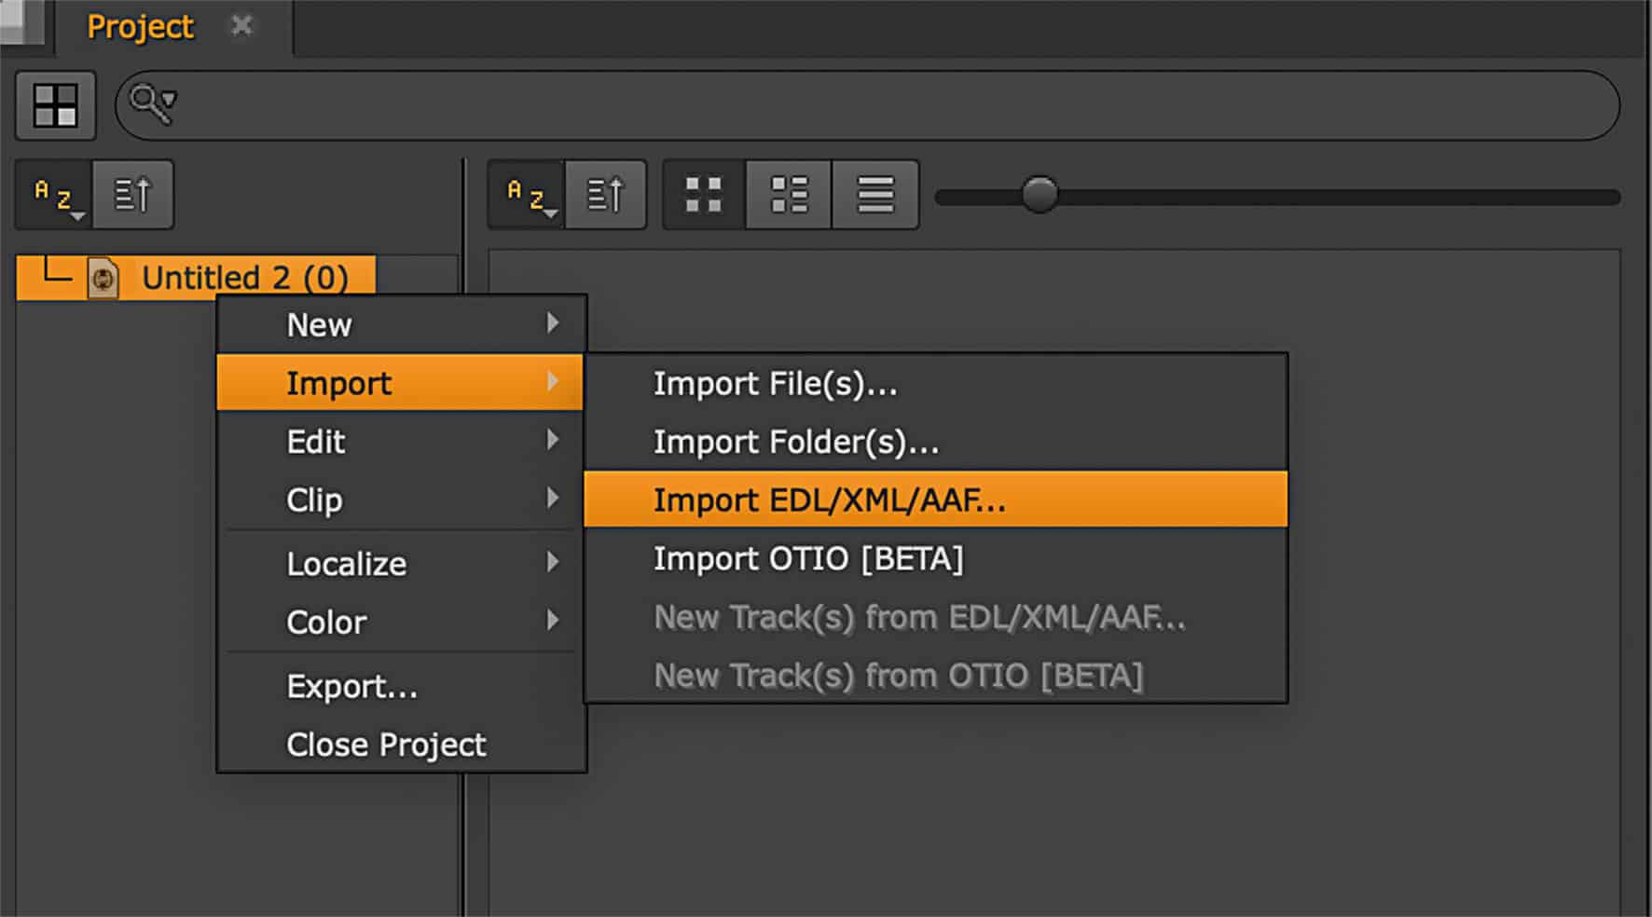The image size is (1652, 917).
Task: Select the large grid thumbnail view icon
Action: (702, 194)
